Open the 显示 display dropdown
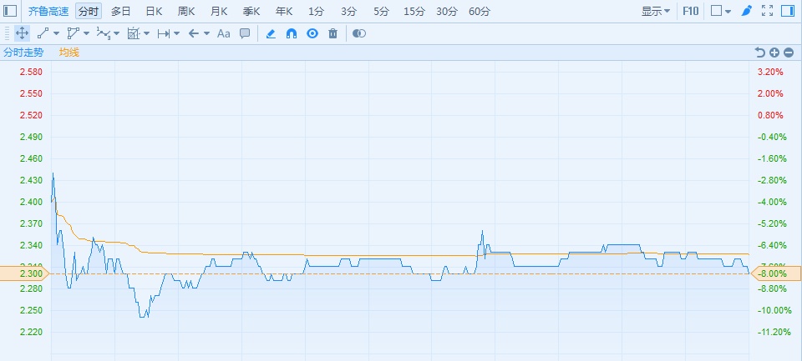This screenshot has width=802, height=361. click(x=655, y=11)
